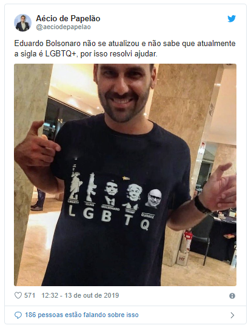Open the tweet info circle icon
This screenshot has width=251, height=328.
(232, 296)
